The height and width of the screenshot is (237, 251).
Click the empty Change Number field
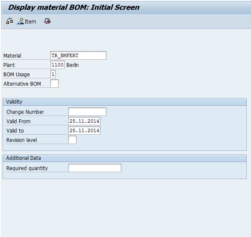point(87,112)
